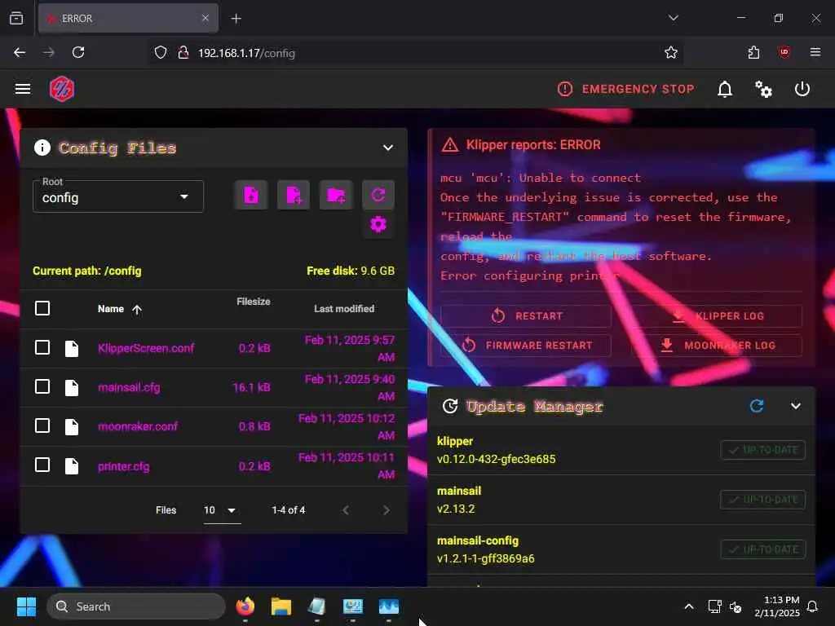Bookmark this page with the star icon

coord(670,52)
